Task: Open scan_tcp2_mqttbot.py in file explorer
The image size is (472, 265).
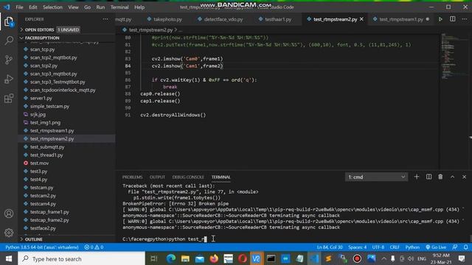Action: pos(53,57)
